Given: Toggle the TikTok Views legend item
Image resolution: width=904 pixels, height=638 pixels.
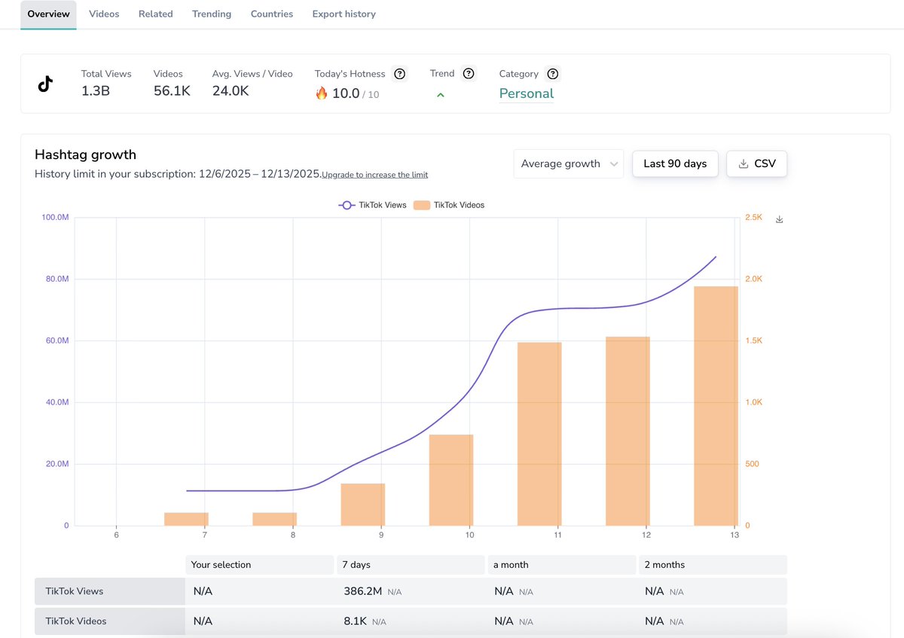Looking at the screenshot, I should (x=371, y=204).
